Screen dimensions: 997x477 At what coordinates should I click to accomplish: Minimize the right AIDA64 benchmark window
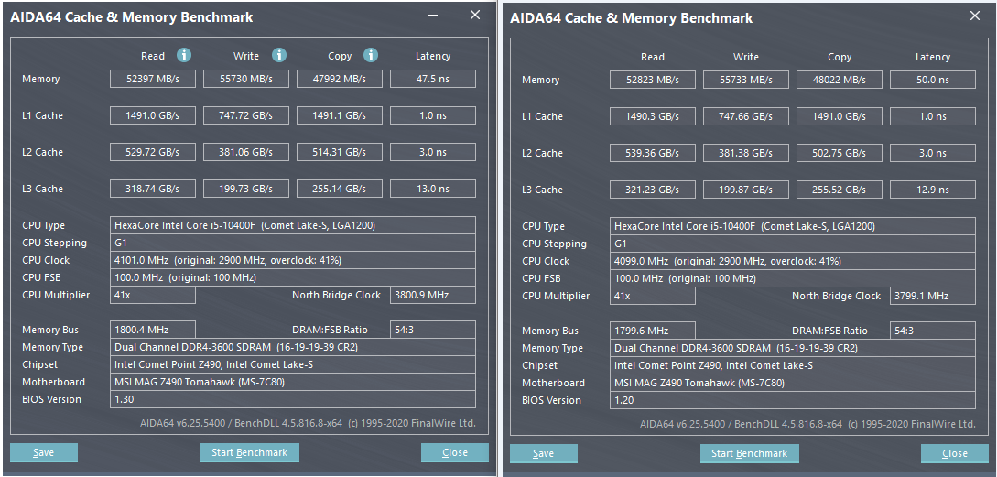click(x=933, y=16)
